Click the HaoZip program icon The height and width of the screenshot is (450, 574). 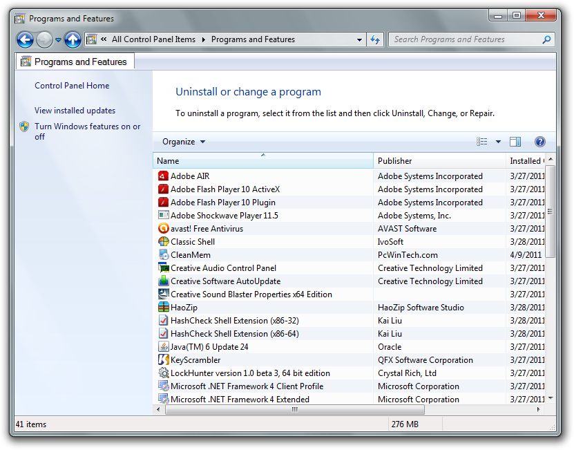tap(163, 307)
